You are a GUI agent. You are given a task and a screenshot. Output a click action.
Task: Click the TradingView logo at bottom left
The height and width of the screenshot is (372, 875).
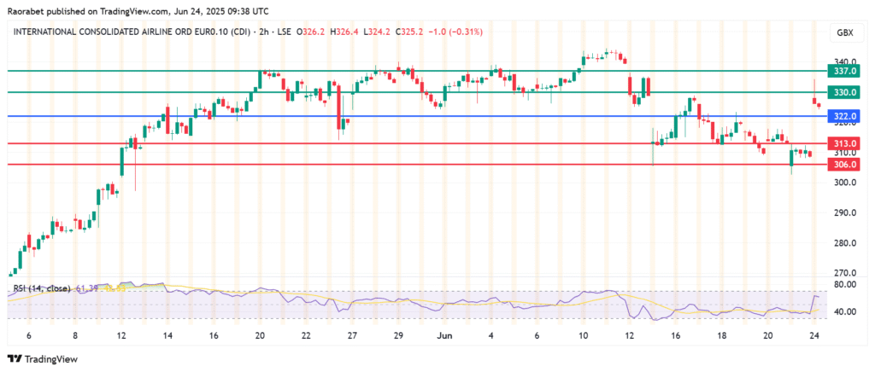coord(41,358)
